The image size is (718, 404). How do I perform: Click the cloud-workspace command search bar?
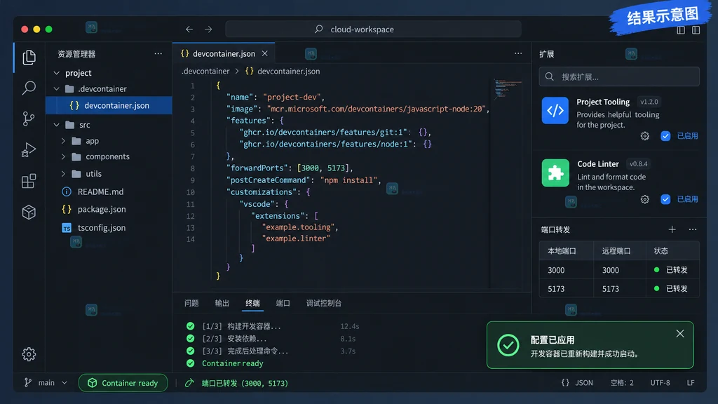pyautogui.click(x=373, y=29)
